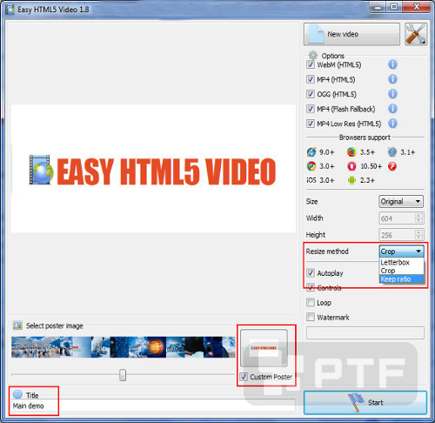Viewport: 435px width, 423px height.
Task: Click the Height spinner arrows
Action: (418, 234)
